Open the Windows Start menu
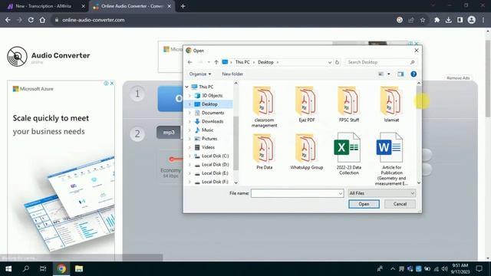 point(8,269)
